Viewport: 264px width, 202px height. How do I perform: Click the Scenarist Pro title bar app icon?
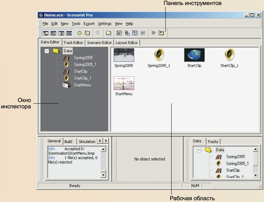41,15
